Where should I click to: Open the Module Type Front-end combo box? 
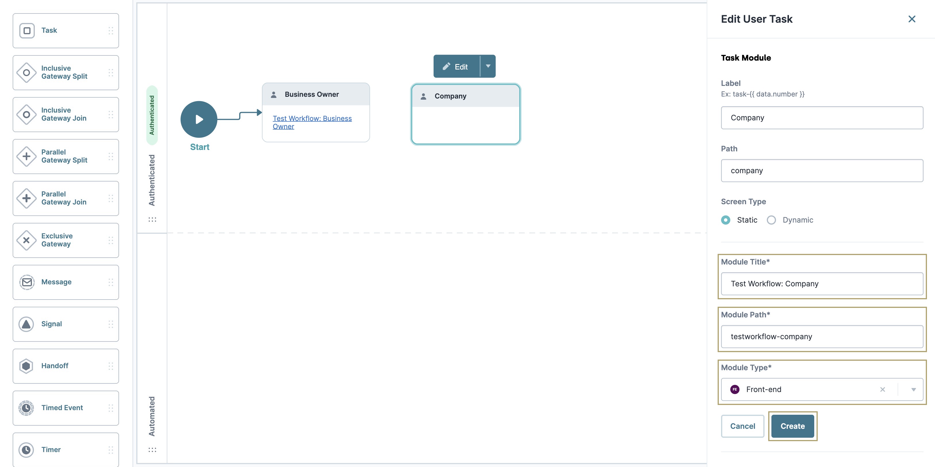click(822, 389)
